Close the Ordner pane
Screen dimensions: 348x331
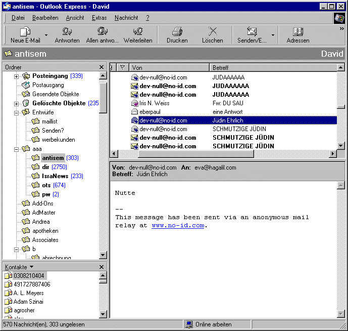point(102,67)
